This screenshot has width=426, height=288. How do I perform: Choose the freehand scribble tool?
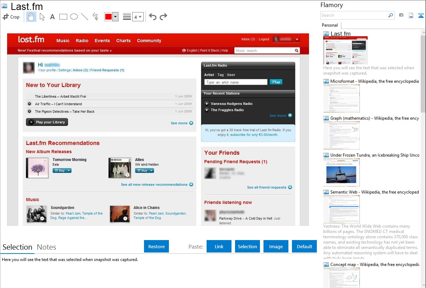pos(95,17)
